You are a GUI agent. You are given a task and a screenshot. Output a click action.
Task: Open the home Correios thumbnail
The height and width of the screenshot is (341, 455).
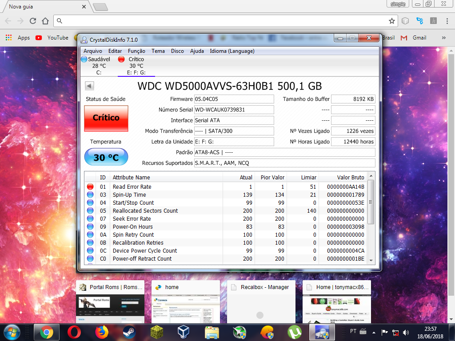click(186, 301)
